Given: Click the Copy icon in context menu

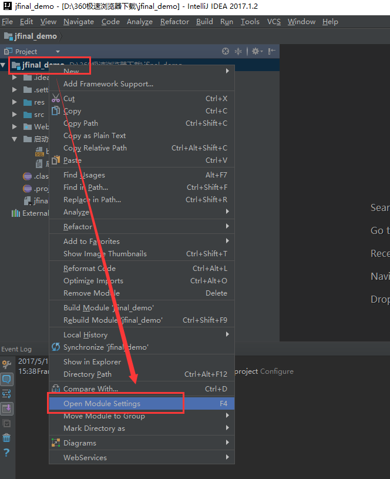Looking at the screenshot, I should click(56, 110).
